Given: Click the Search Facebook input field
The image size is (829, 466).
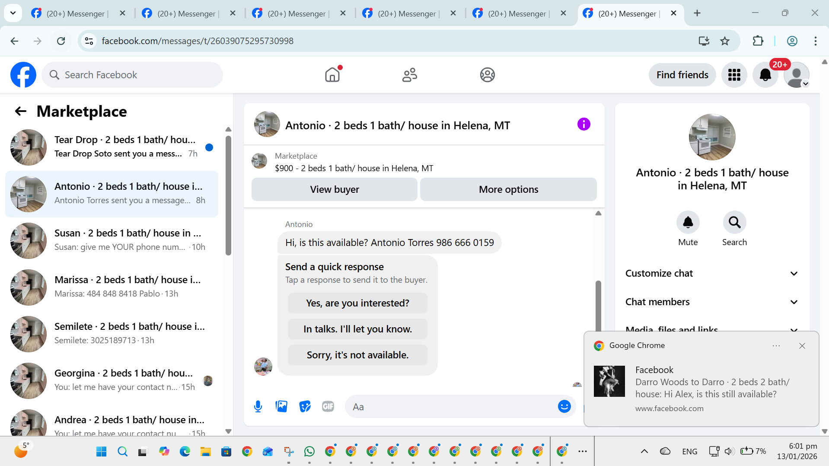Looking at the screenshot, I should 132,75.
